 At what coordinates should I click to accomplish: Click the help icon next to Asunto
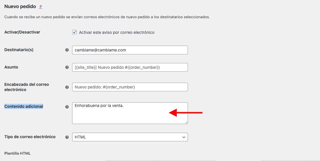(x=67, y=67)
